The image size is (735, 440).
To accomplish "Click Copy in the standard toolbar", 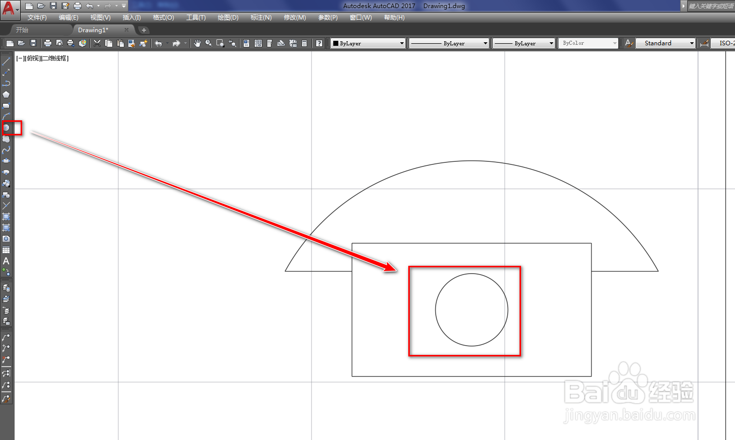I will click(x=109, y=43).
